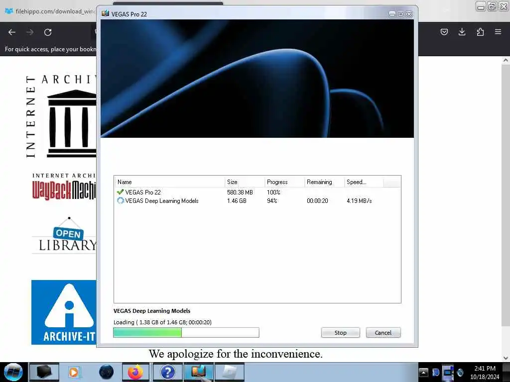510x382 pixels.
Task: Select the VEGAS Pro 22 row
Action: coord(257,192)
